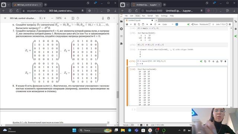Cut the selected notebook cell

[135, 24]
